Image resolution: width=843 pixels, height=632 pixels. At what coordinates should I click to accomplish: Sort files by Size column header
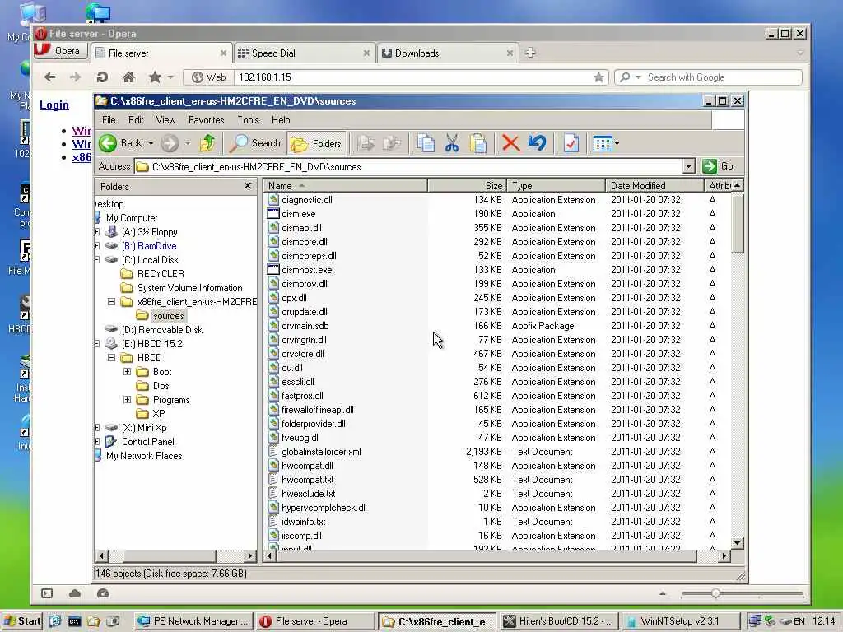coord(467,185)
